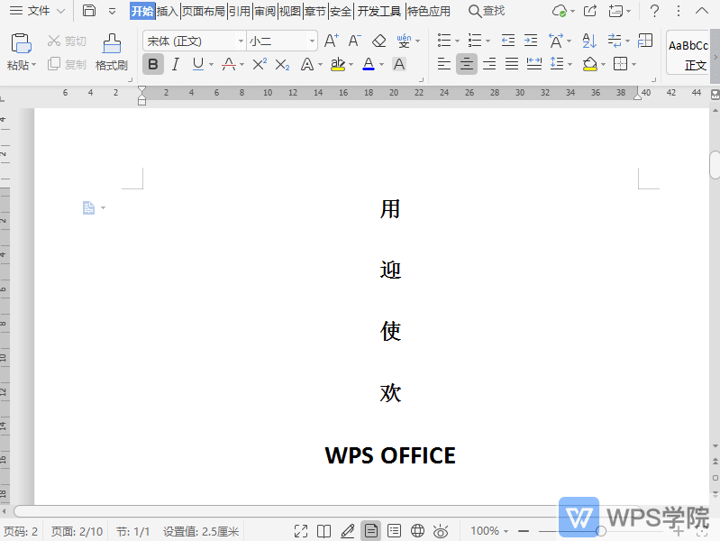Increase font size with the A+ icon
The image size is (720, 541).
pyautogui.click(x=331, y=41)
